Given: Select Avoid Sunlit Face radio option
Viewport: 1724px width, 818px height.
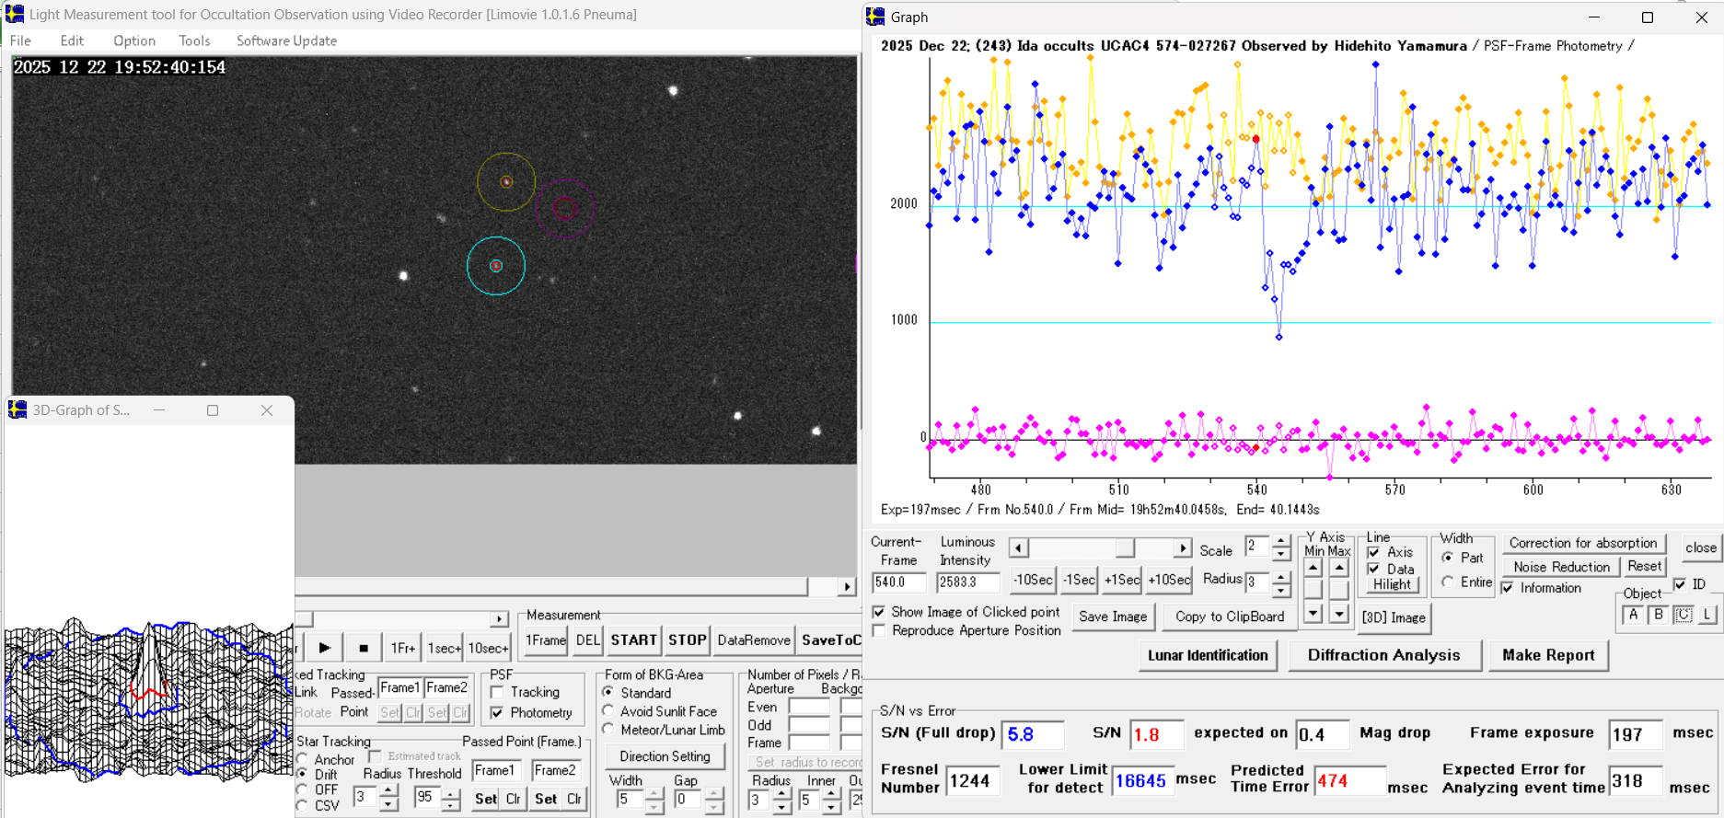Looking at the screenshot, I should tap(608, 711).
